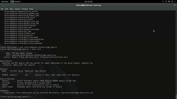Click the line recon/domains-domains/brute_suffix

[21, 12]
